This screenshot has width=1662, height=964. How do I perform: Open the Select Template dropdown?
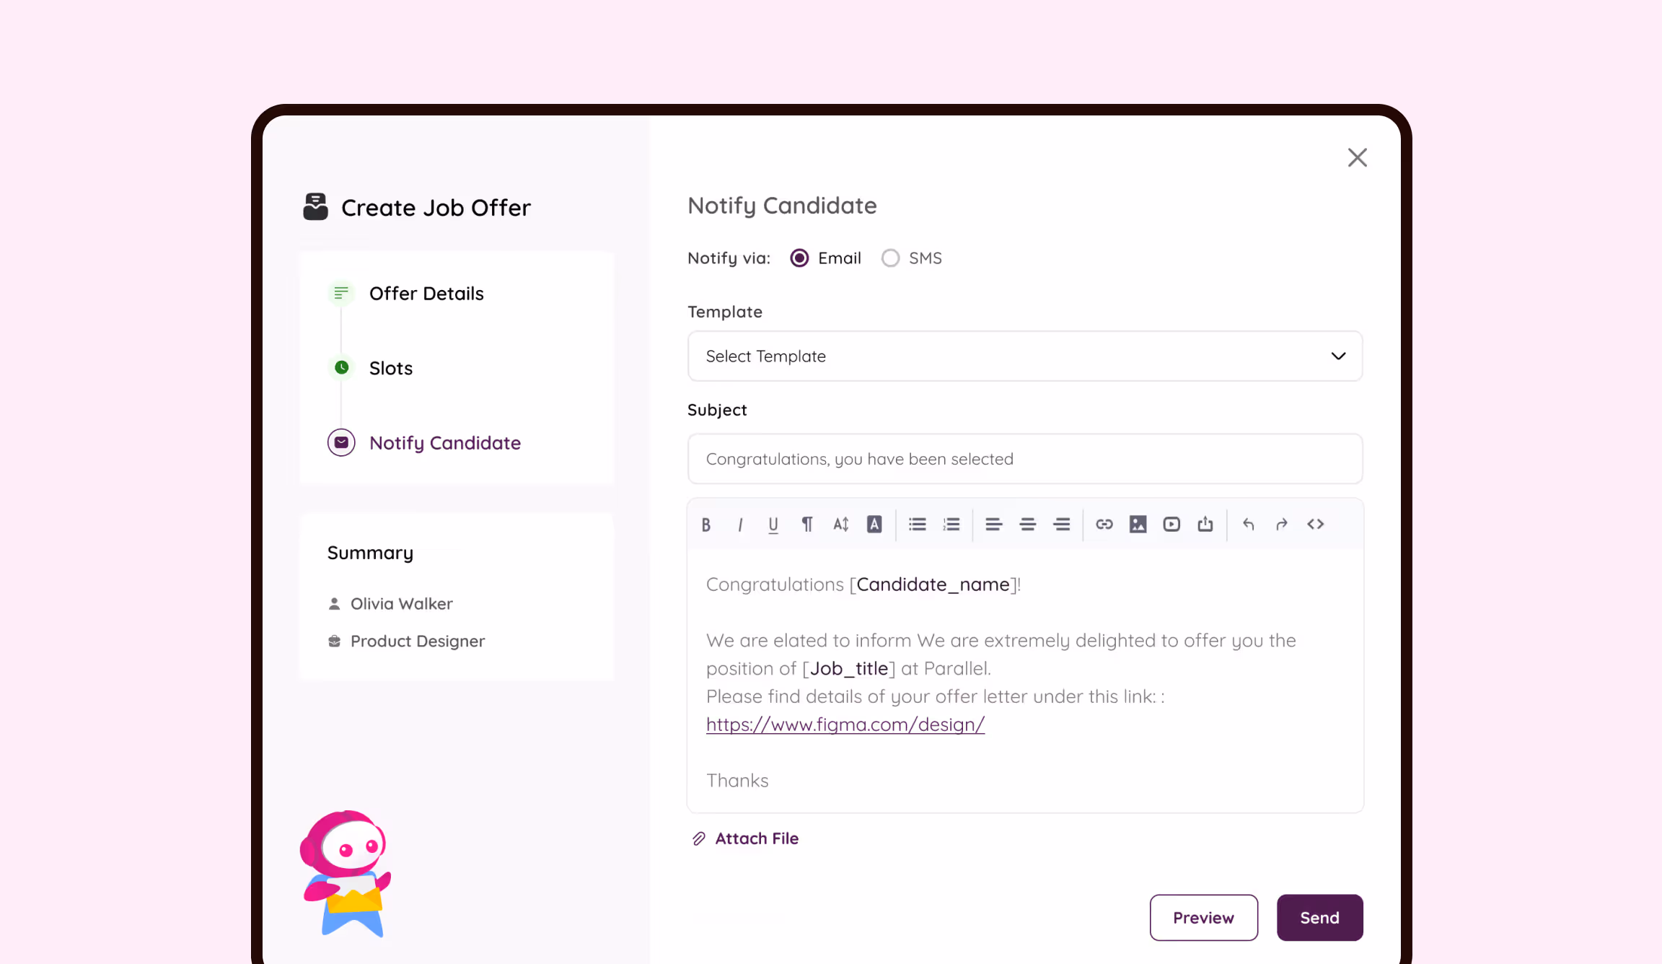click(x=1025, y=356)
